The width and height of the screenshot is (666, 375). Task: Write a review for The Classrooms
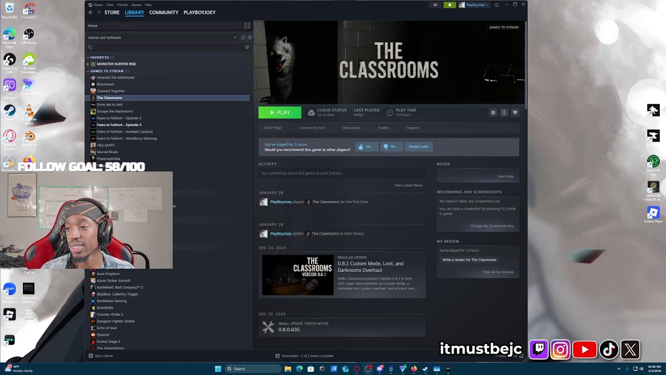coord(469,260)
